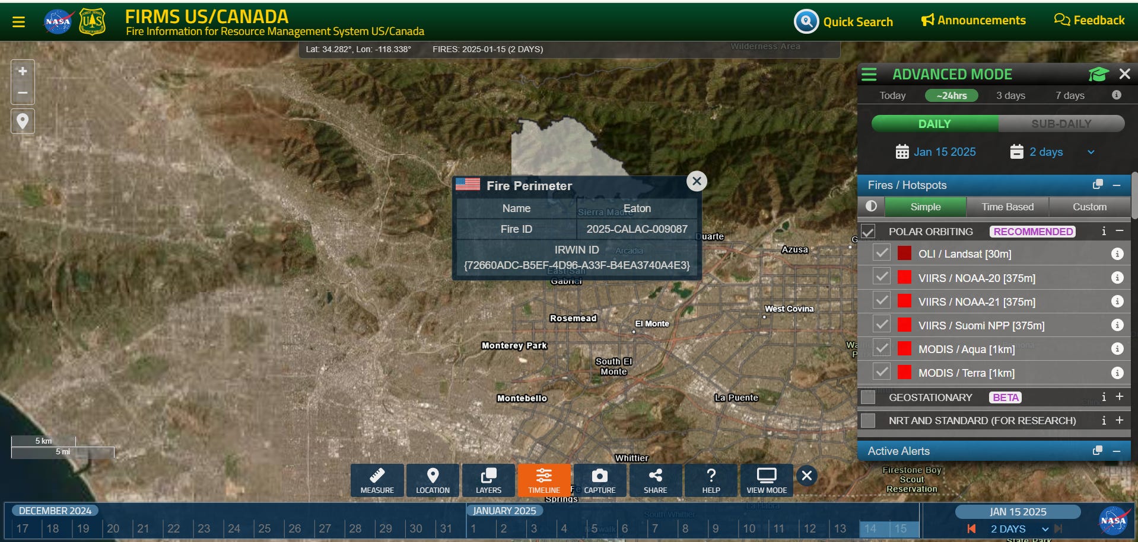The height and width of the screenshot is (542, 1138).
Task: Select the Simple tab
Action: tap(926, 207)
